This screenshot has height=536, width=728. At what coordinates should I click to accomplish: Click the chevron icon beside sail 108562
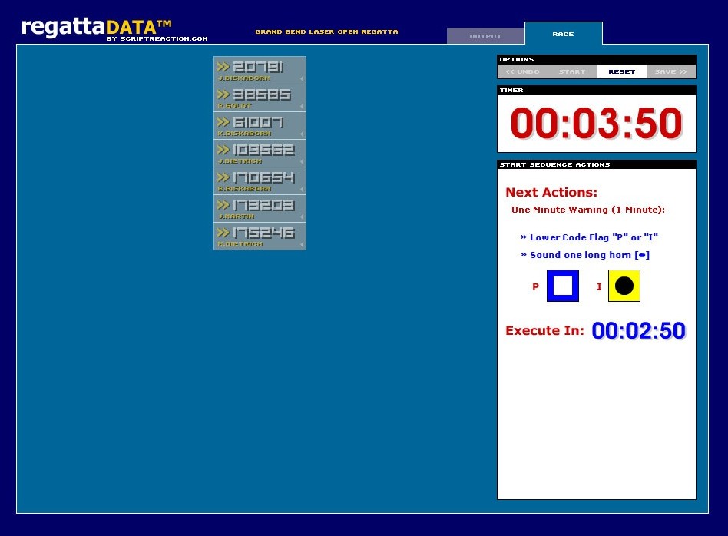223,150
